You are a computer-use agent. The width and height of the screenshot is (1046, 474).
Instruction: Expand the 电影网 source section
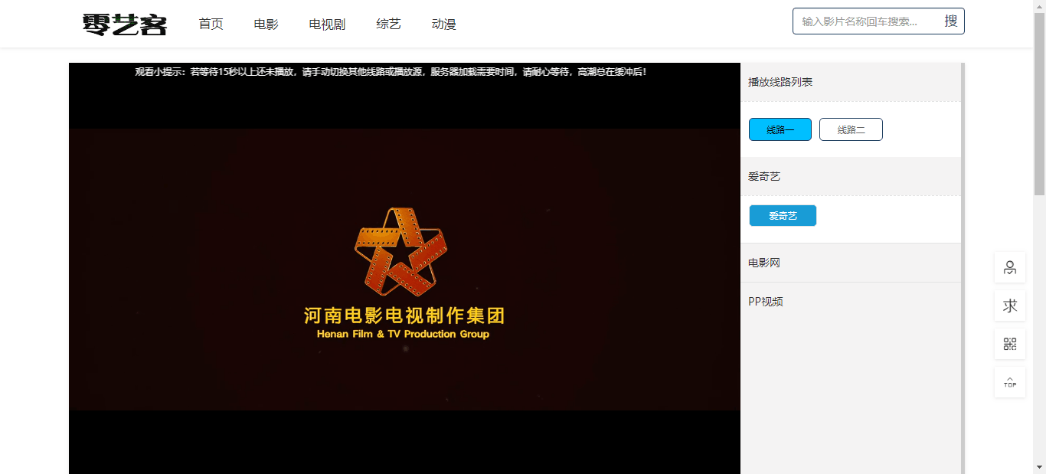[762, 262]
